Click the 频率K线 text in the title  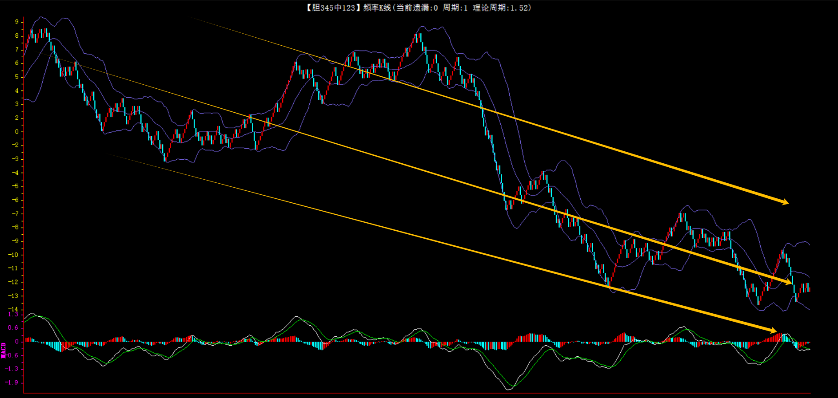pyautogui.click(x=377, y=8)
